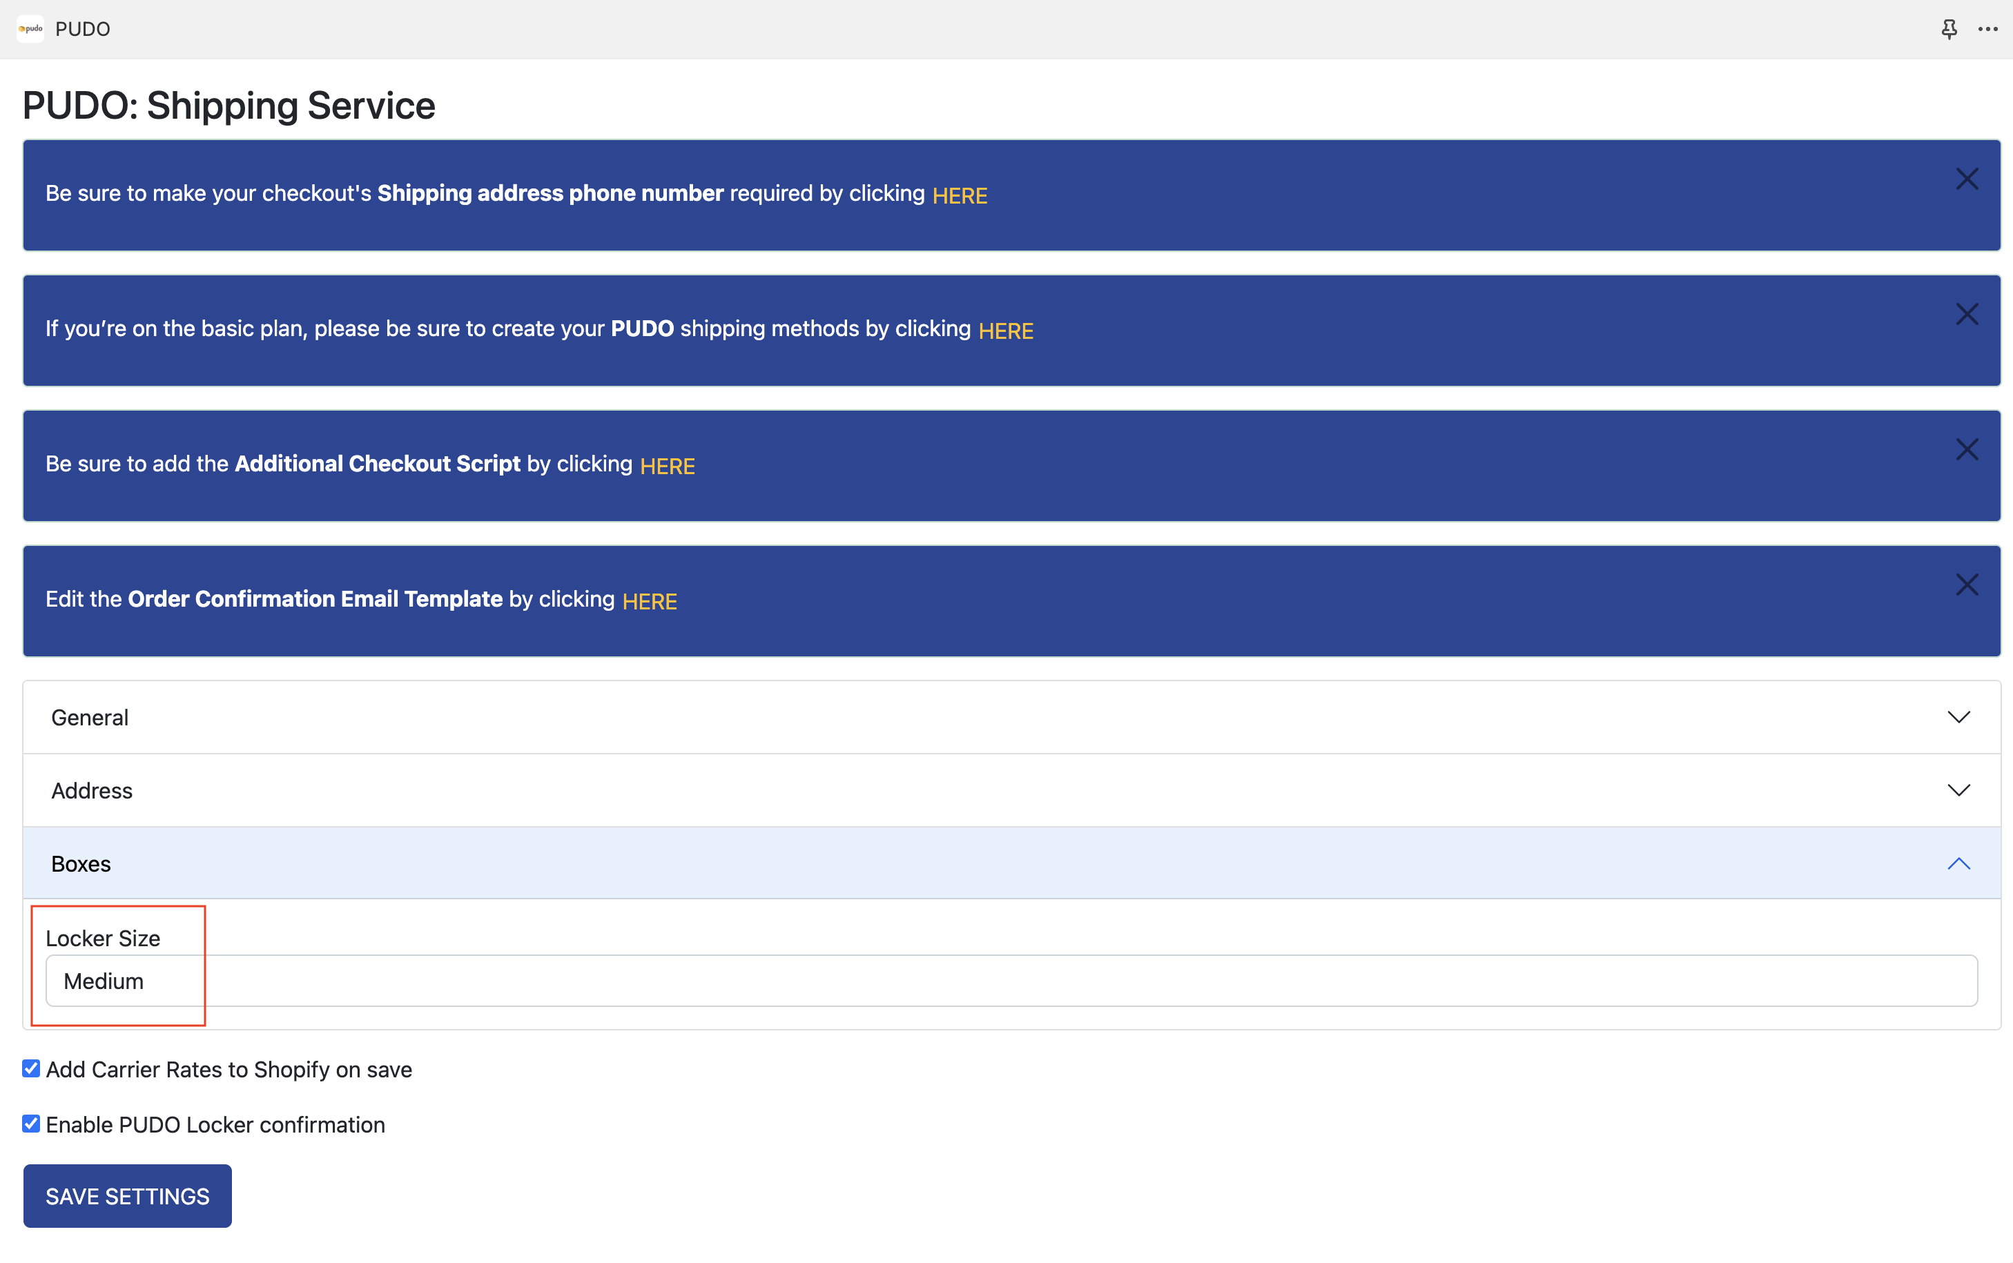This screenshot has width=2013, height=1263.
Task: Click the PUDO app logo icon
Action: (30, 28)
